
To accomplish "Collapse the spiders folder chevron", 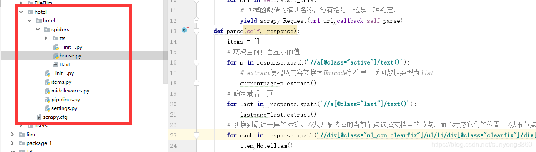I will pos(38,30).
